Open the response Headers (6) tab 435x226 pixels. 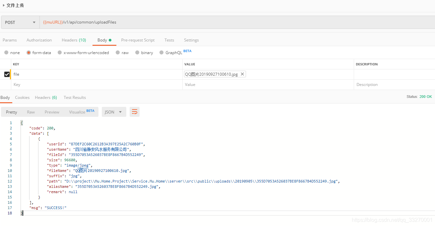coord(46,97)
